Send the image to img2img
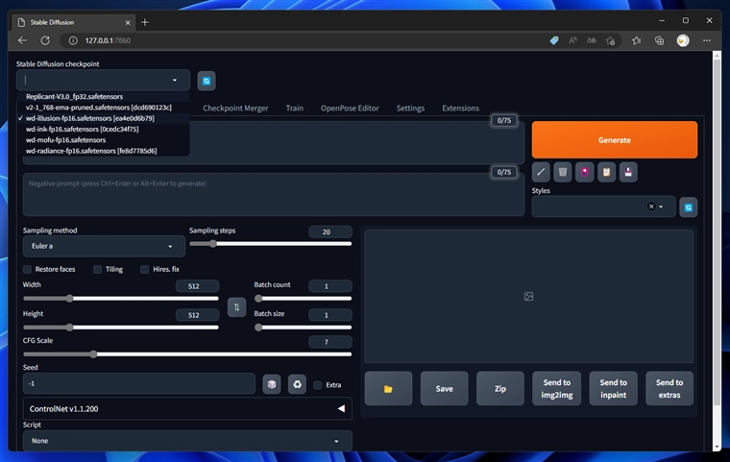730x462 pixels. click(557, 388)
